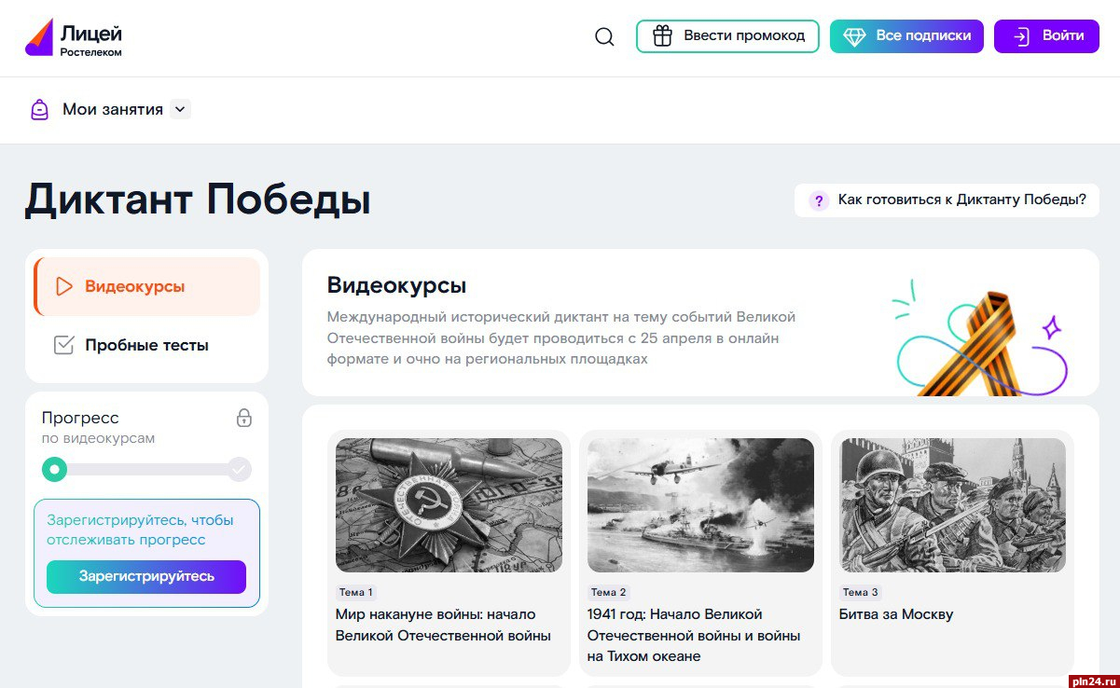Open the Лицей Ростелеком logo home link
The height and width of the screenshot is (688, 1120).
74,37
